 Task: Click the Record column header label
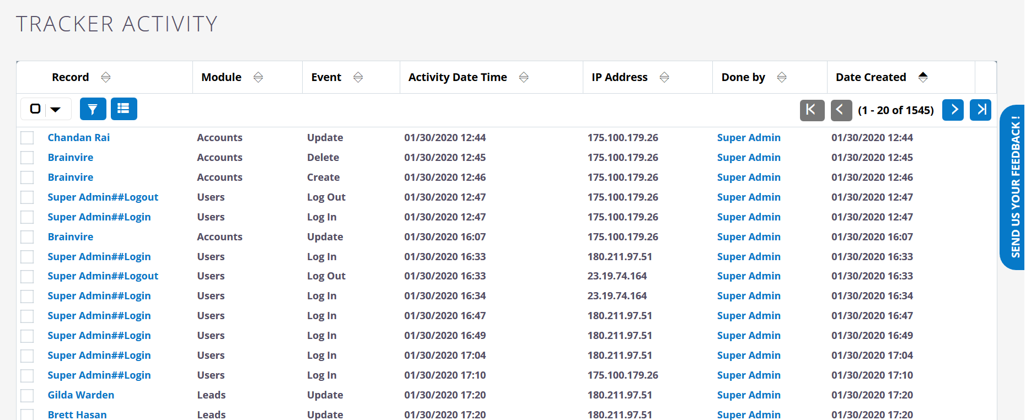click(x=71, y=77)
